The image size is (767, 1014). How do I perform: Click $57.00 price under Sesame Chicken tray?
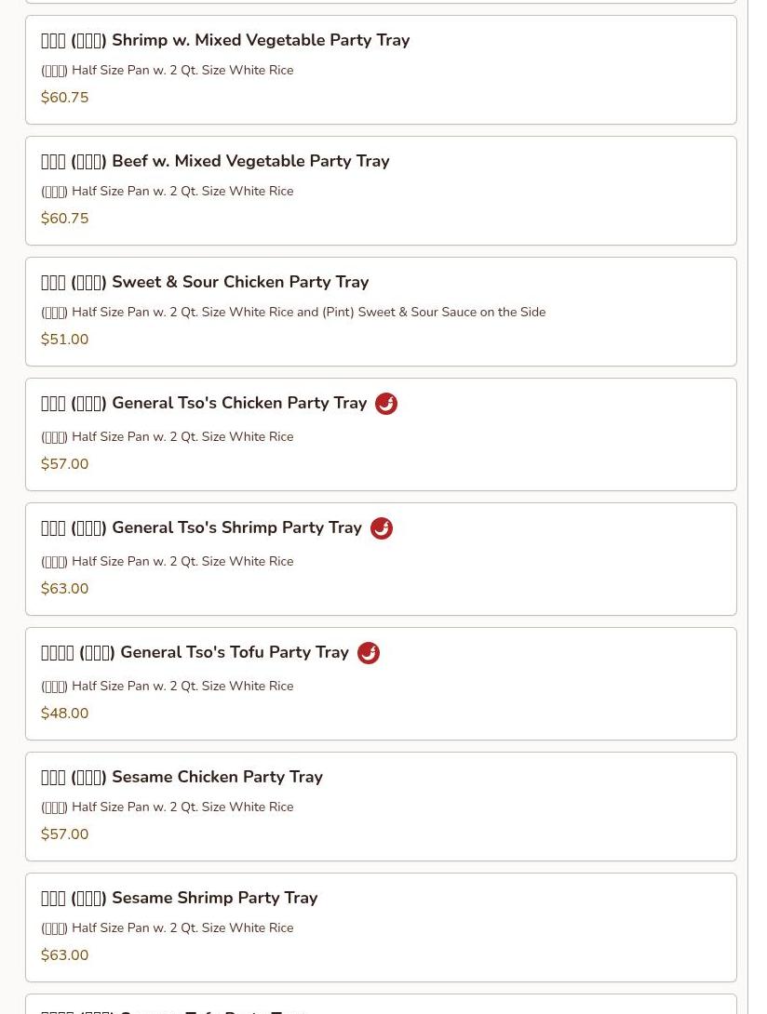(x=65, y=834)
